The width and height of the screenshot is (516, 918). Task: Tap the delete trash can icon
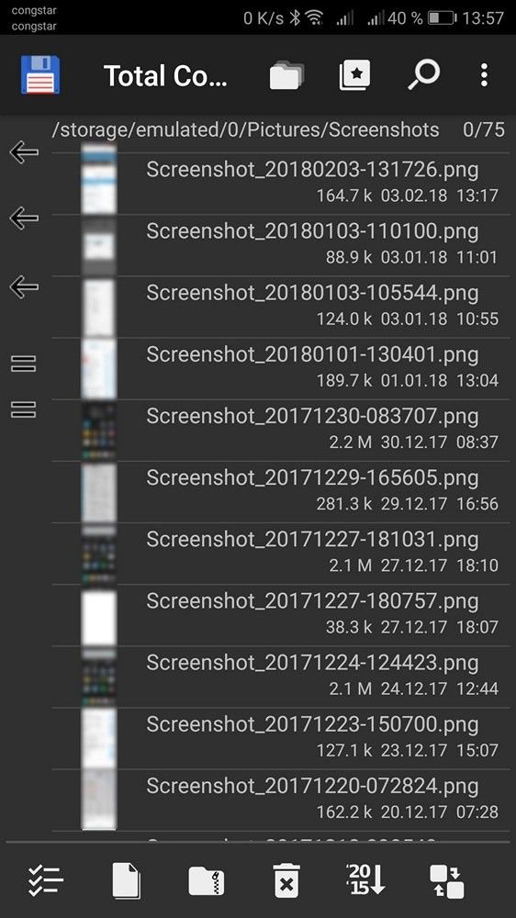tap(286, 880)
